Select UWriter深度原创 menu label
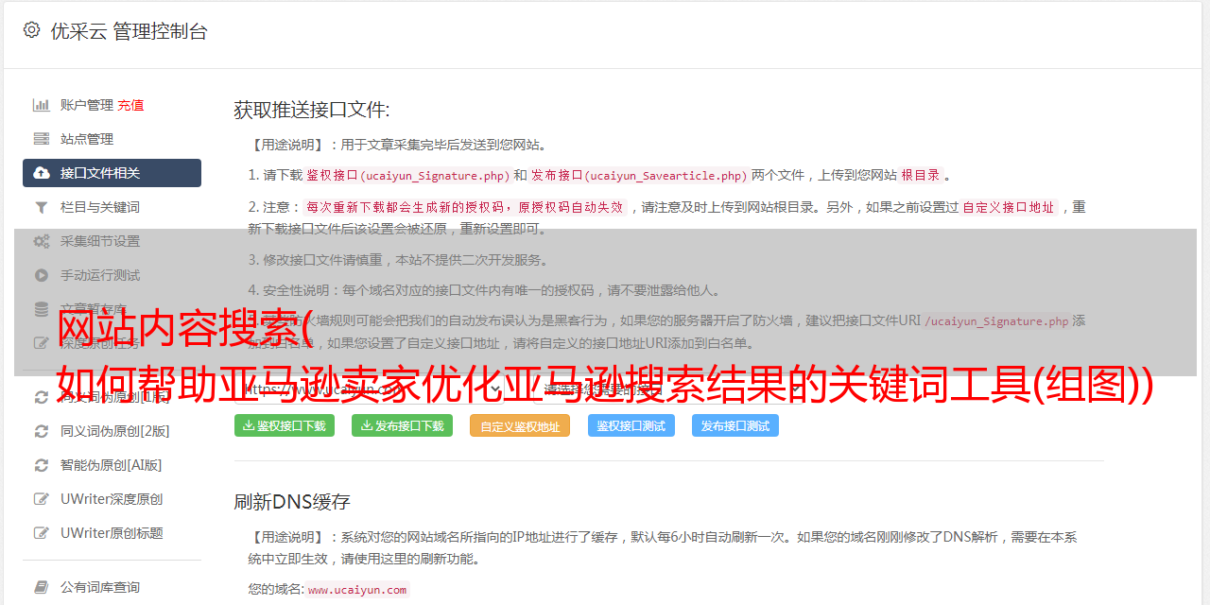Viewport: 1210px width, 605px height. pos(112,499)
